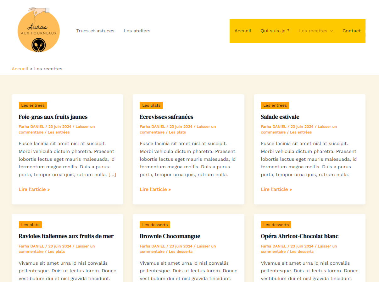
Task: Open the Opéra Abricot-Chocolat blanc recipe
Action: click(299, 236)
